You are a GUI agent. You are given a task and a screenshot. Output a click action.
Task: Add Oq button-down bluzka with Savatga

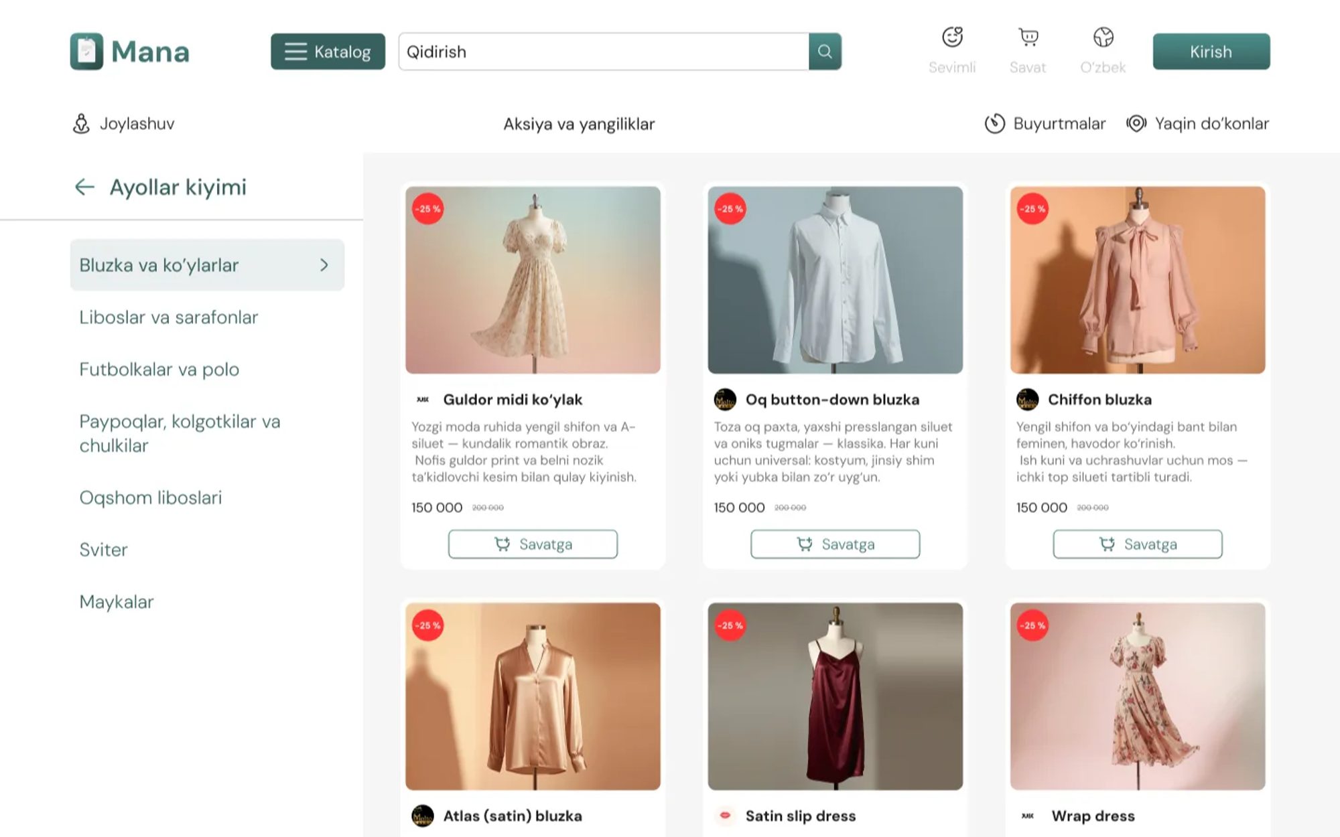[x=835, y=544]
